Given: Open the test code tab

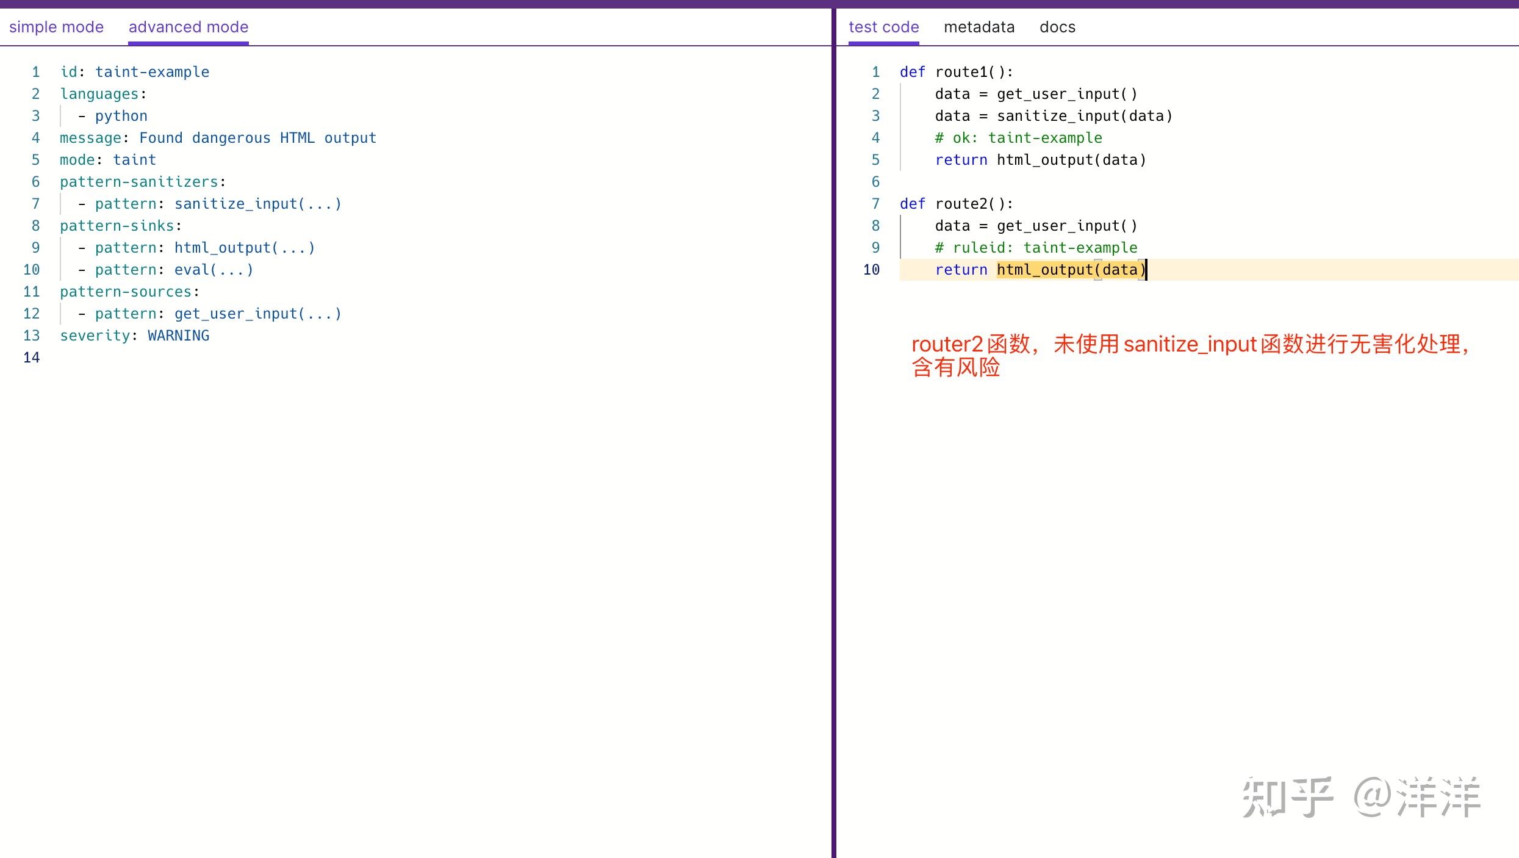Looking at the screenshot, I should tap(883, 27).
